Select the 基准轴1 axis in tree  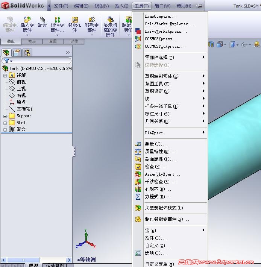click(x=24, y=109)
